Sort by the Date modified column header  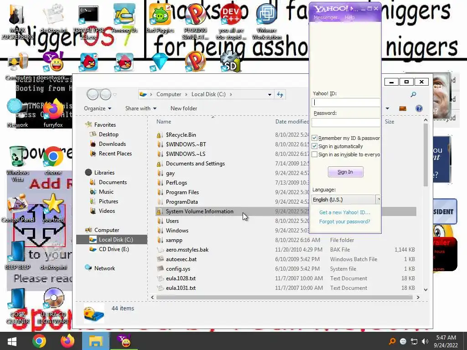(292, 121)
